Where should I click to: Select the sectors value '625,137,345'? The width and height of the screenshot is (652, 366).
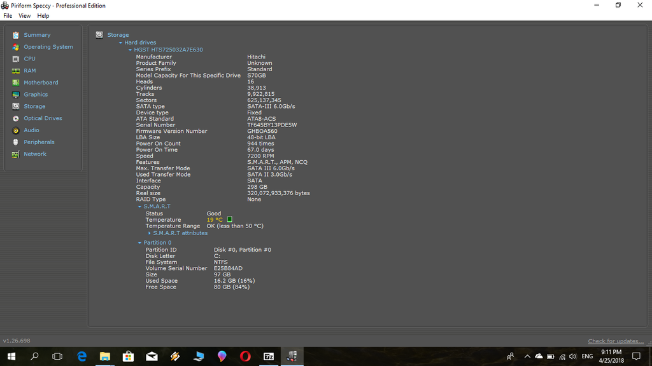tap(264, 100)
